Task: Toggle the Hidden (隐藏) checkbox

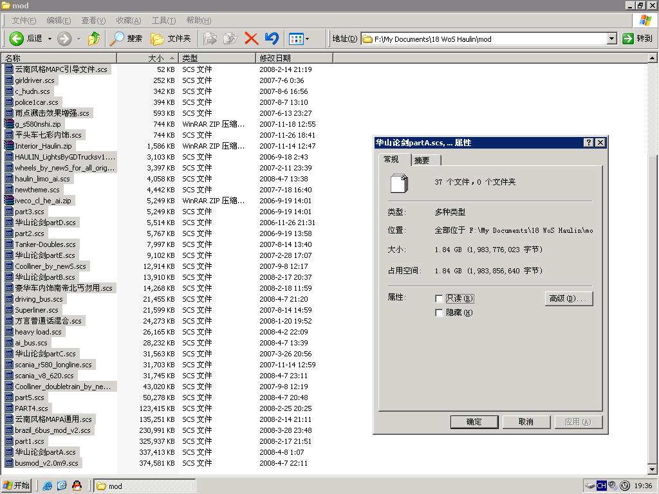Action: pyautogui.click(x=440, y=313)
